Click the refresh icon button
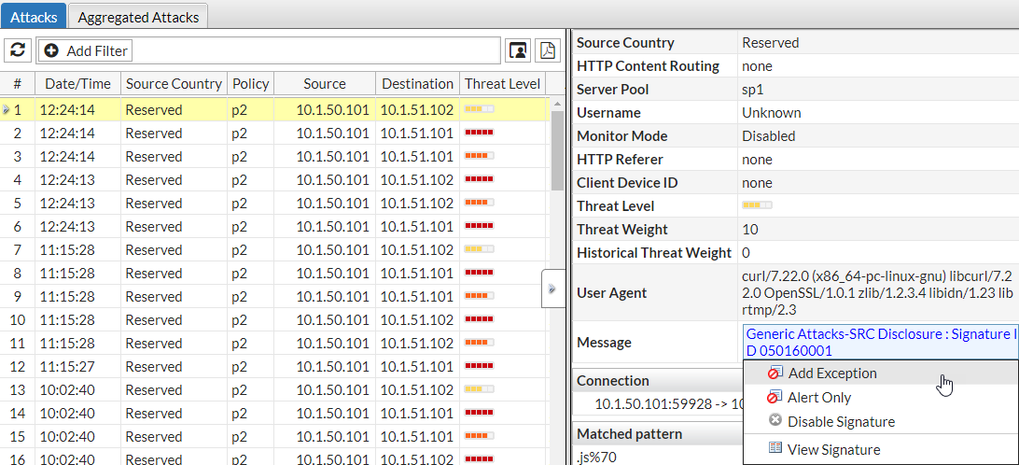Image resolution: width=1019 pixels, height=465 pixels. 19,50
